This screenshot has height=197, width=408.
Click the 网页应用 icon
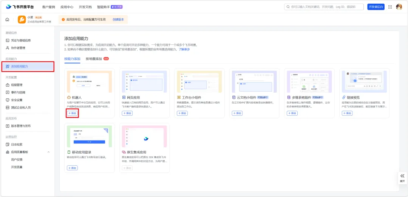pos(124,98)
